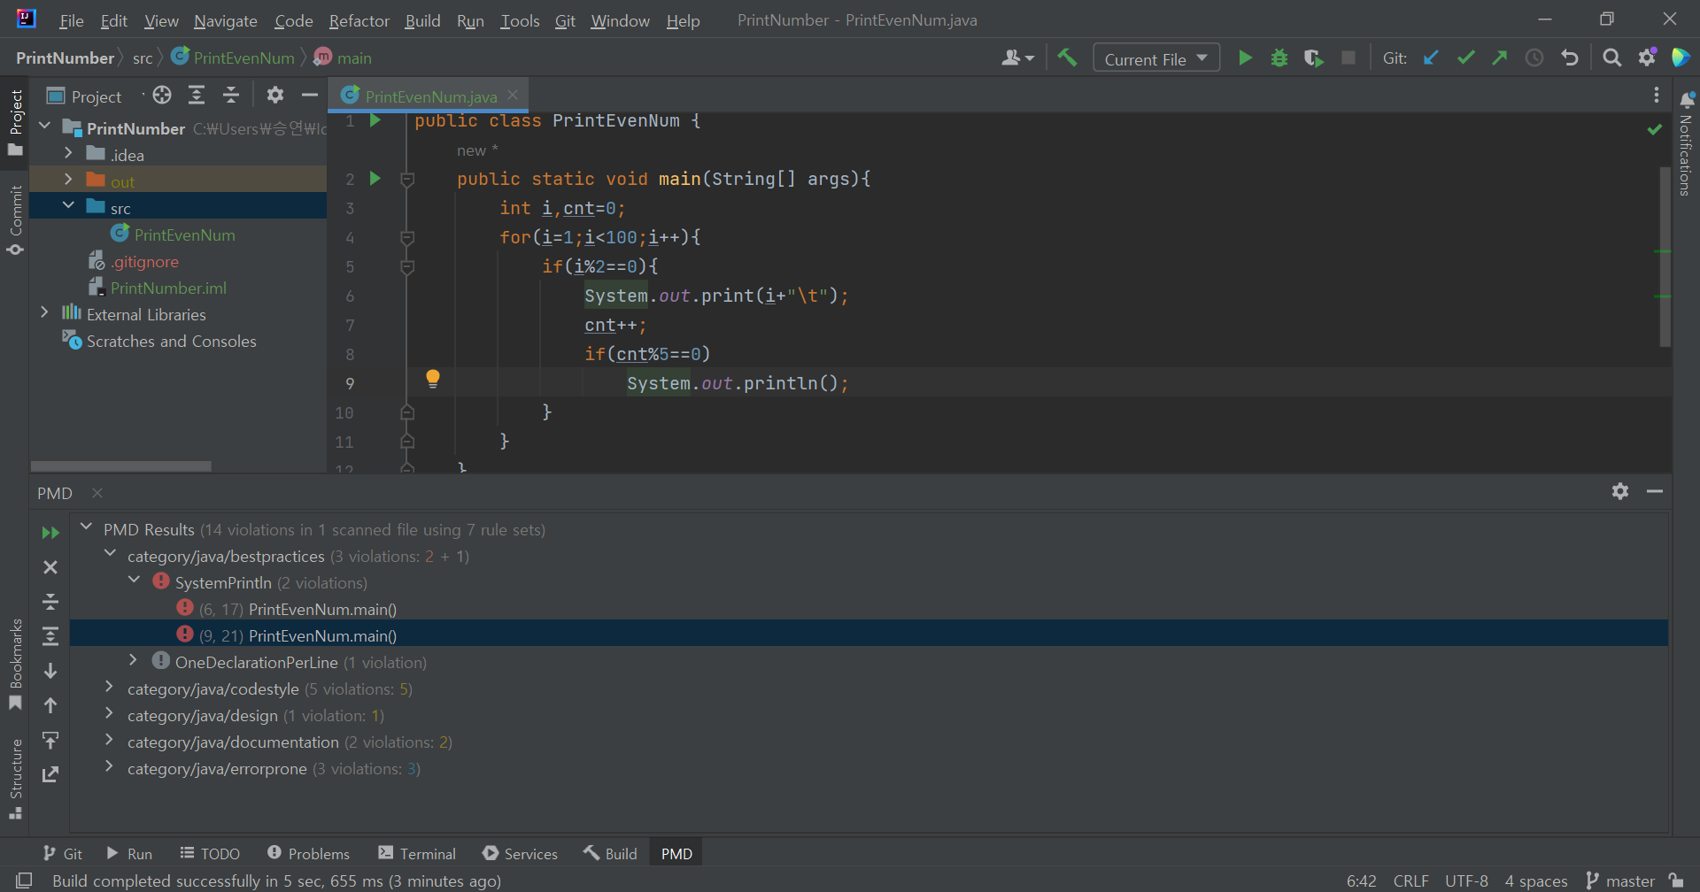Image resolution: width=1700 pixels, height=892 pixels.
Task: Open IDE settings gear in toolbar
Action: (x=1647, y=58)
